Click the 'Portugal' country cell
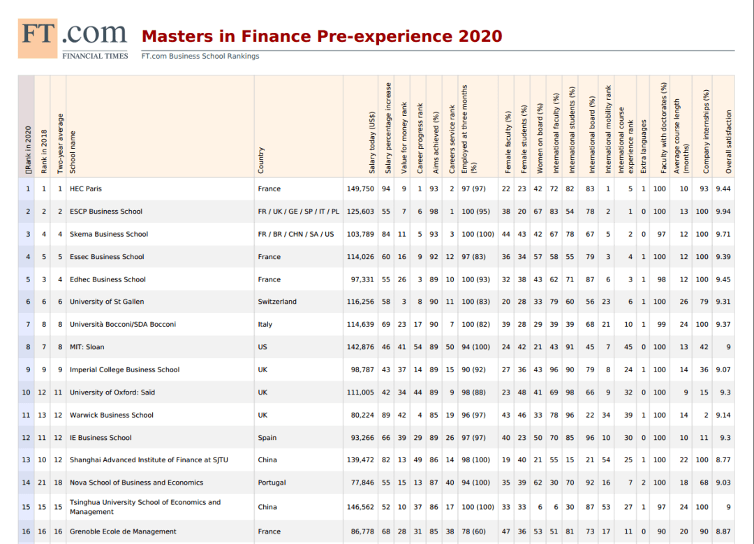The image size is (754, 544). 272,483
